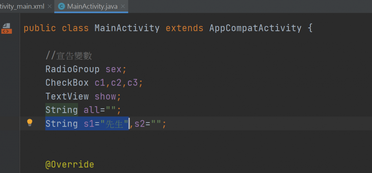The height and width of the screenshot is (173, 372).
Task: Click the variable 's1'
Action: (89, 124)
